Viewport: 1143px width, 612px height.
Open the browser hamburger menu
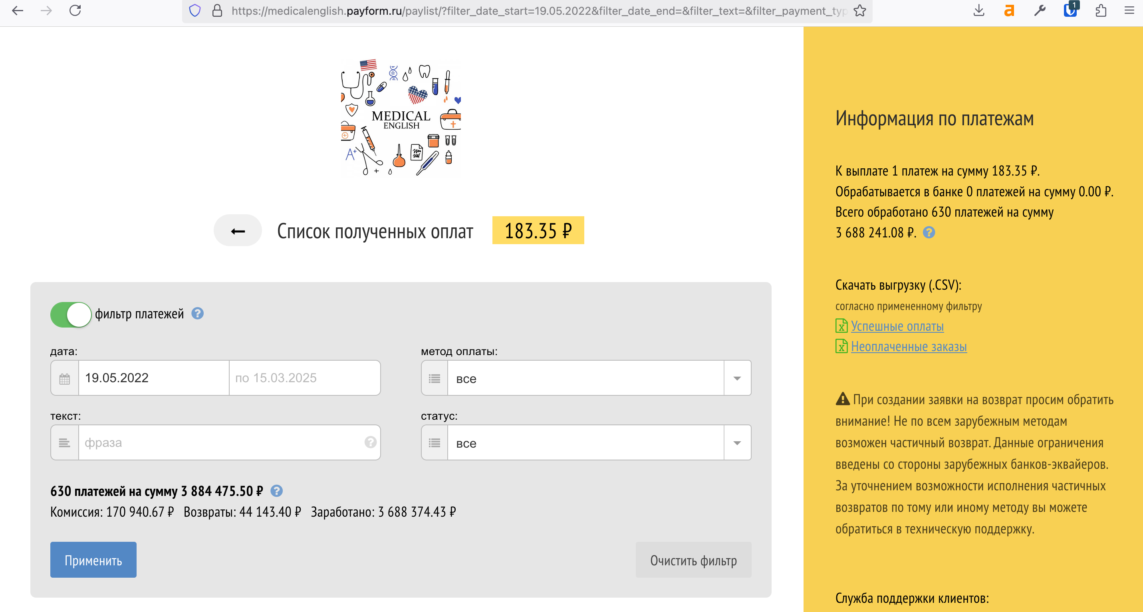[x=1129, y=11]
